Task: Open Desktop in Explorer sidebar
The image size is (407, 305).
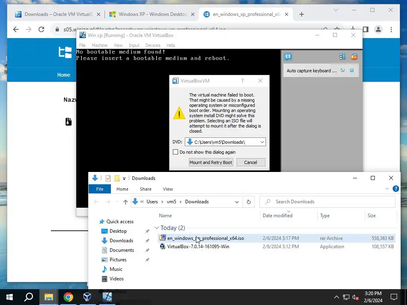Action: (118, 231)
